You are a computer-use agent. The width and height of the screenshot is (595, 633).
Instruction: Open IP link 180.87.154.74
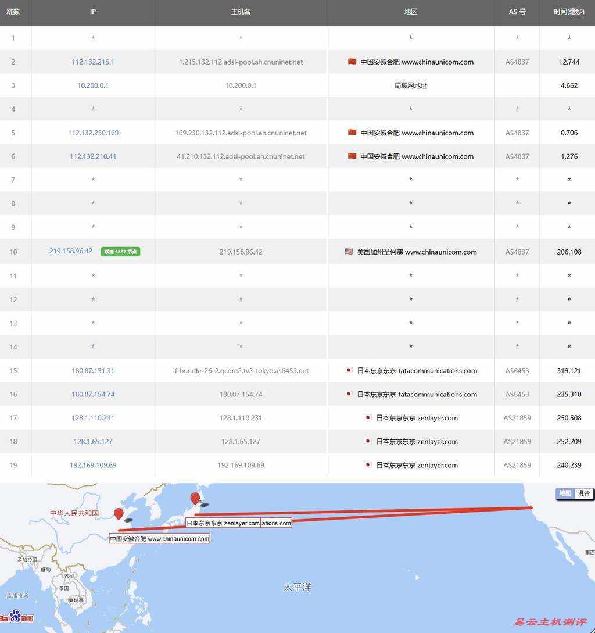point(93,394)
